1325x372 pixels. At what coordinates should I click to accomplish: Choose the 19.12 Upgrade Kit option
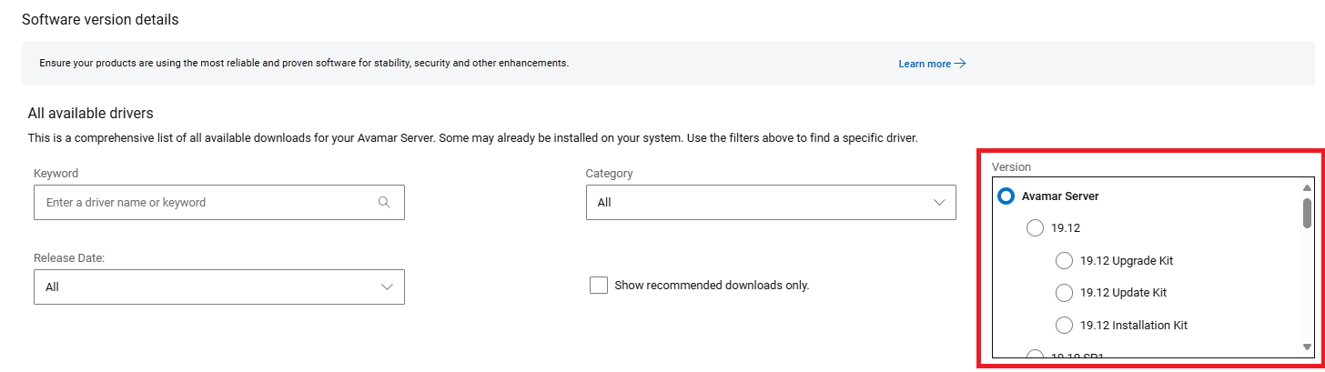click(x=1064, y=261)
